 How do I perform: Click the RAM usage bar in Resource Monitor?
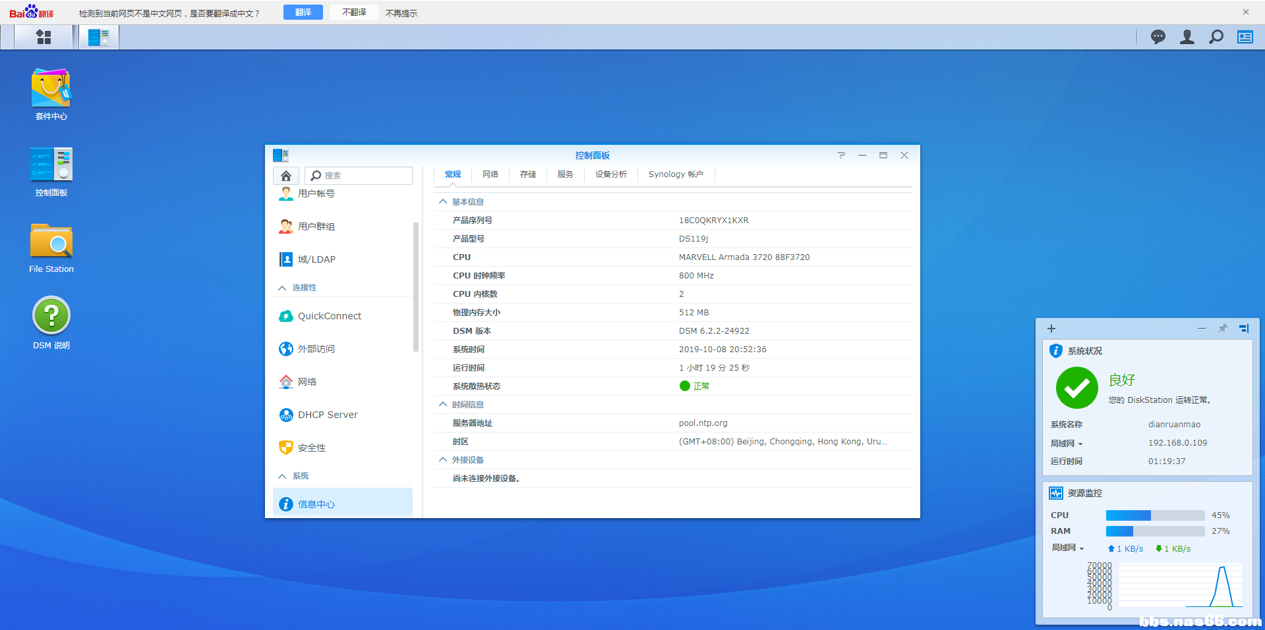point(1156,531)
